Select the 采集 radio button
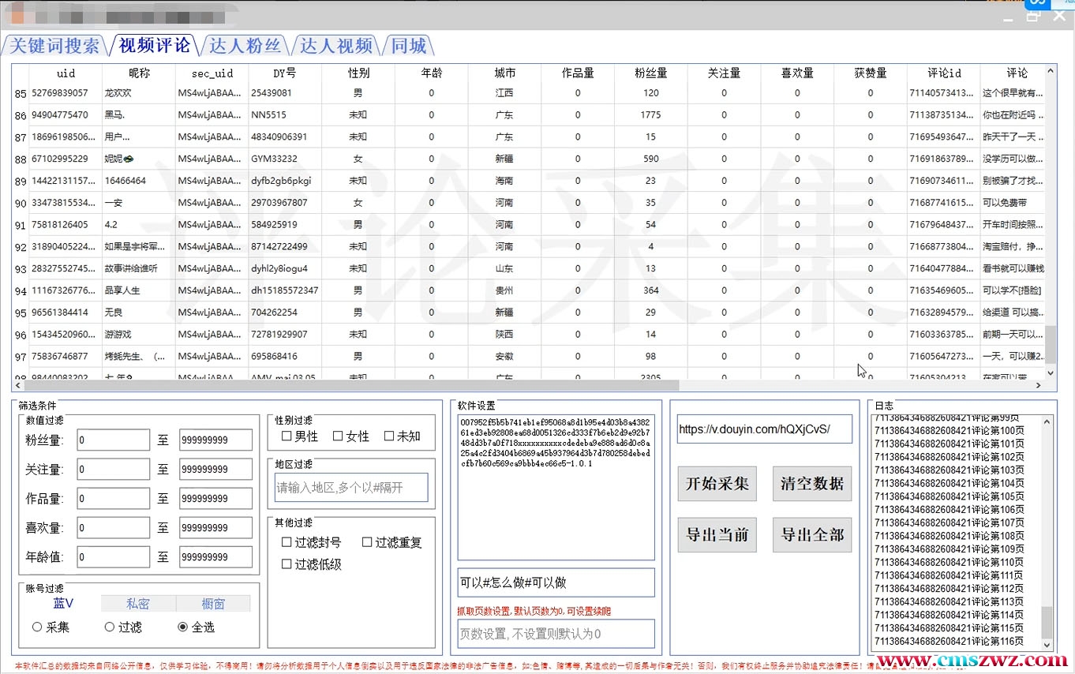Image resolution: width=1075 pixels, height=674 pixels. point(37,627)
